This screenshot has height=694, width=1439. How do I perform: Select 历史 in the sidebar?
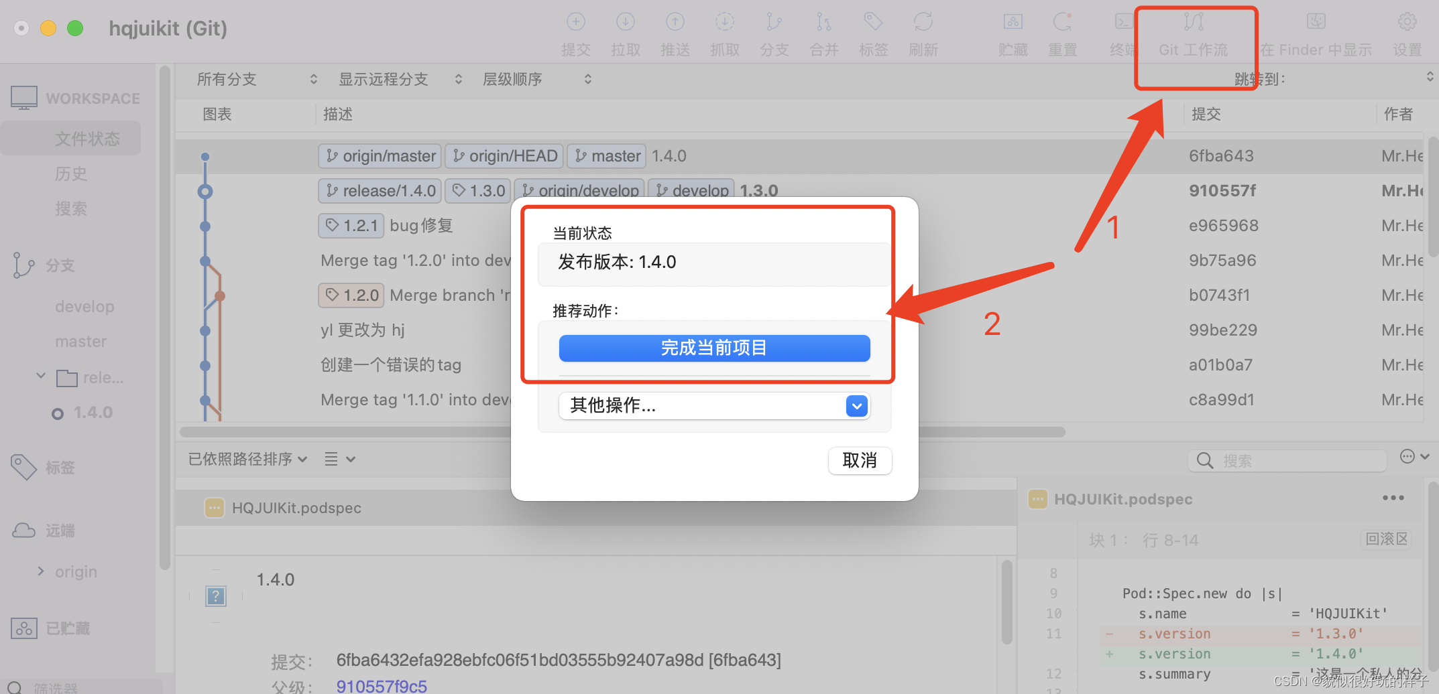[71, 173]
